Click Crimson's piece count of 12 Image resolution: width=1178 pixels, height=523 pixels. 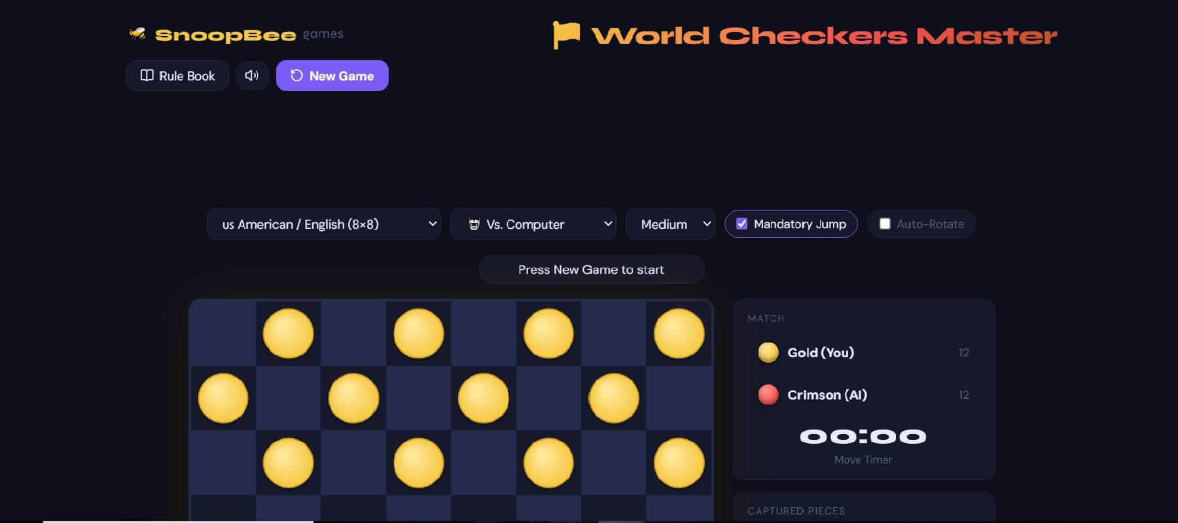click(x=963, y=395)
